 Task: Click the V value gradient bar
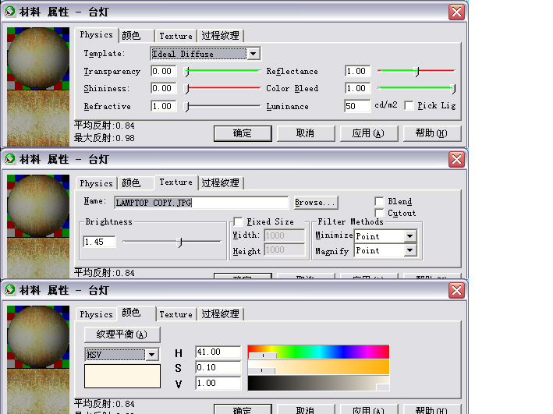tap(318, 383)
